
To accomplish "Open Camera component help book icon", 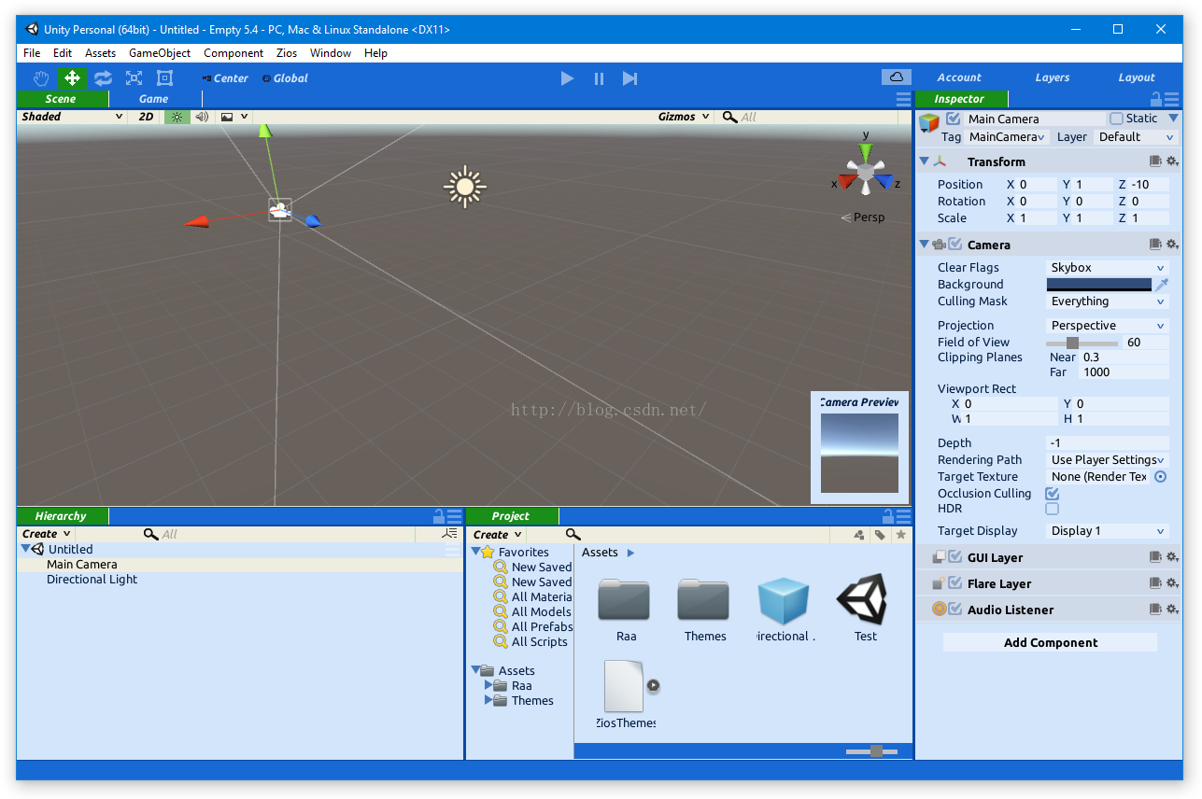I will click(x=1155, y=245).
